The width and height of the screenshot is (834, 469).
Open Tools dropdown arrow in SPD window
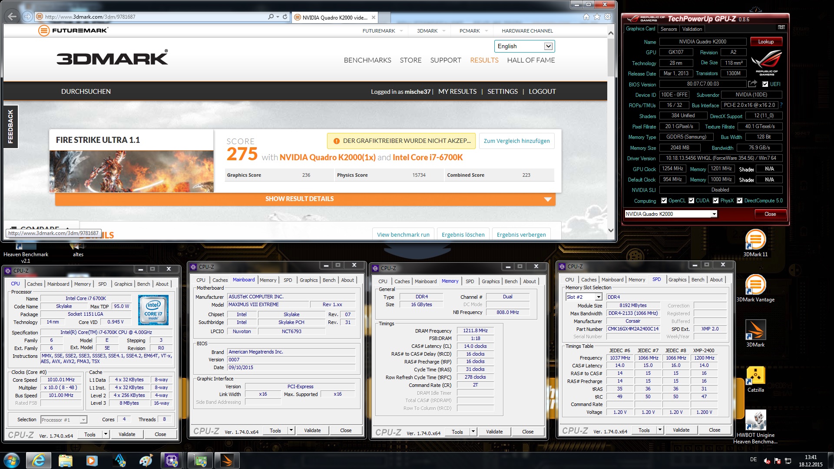(659, 430)
